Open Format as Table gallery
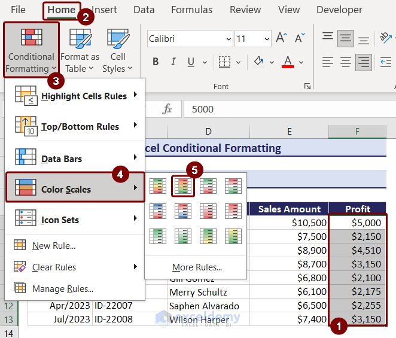Screen dimensions: 396x338 pyautogui.click(x=80, y=50)
